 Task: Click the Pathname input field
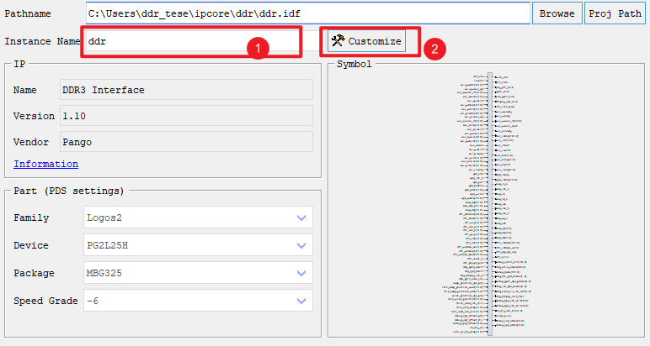click(x=308, y=13)
